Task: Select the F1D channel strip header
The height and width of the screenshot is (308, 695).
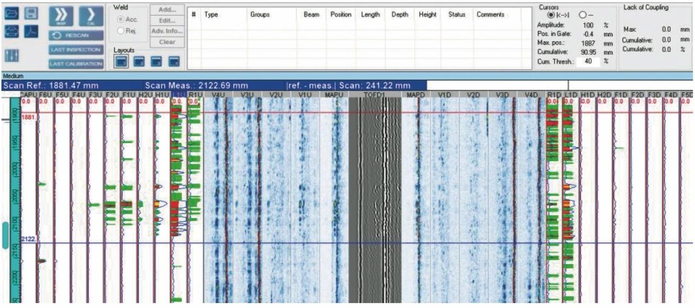Action: (x=621, y=95)
